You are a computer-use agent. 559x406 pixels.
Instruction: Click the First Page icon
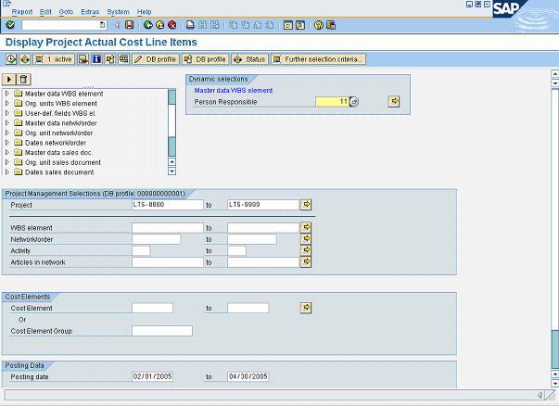pyautogui.click(x=234, y=25)
